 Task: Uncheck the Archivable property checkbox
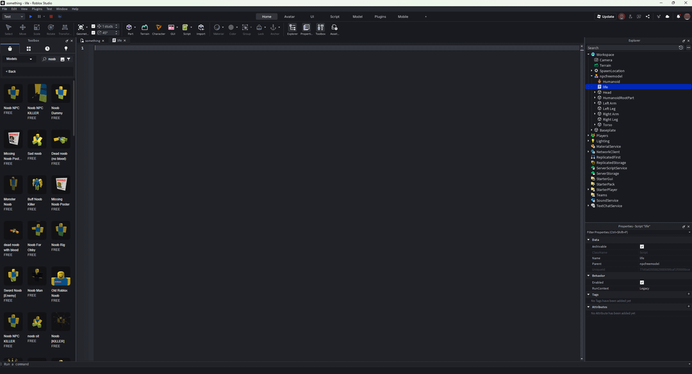click(x=641, y=247)
